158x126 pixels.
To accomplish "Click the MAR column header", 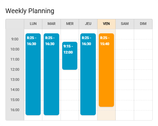I will tap(51, 24).
